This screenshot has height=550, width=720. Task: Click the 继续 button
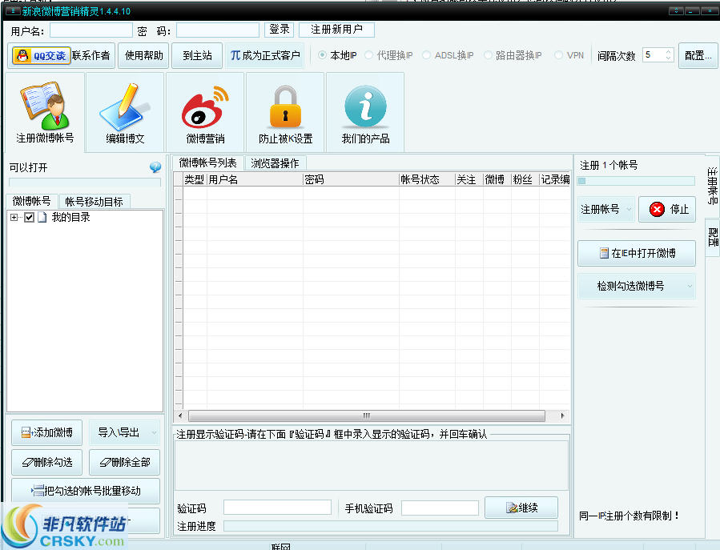(521, 508)
